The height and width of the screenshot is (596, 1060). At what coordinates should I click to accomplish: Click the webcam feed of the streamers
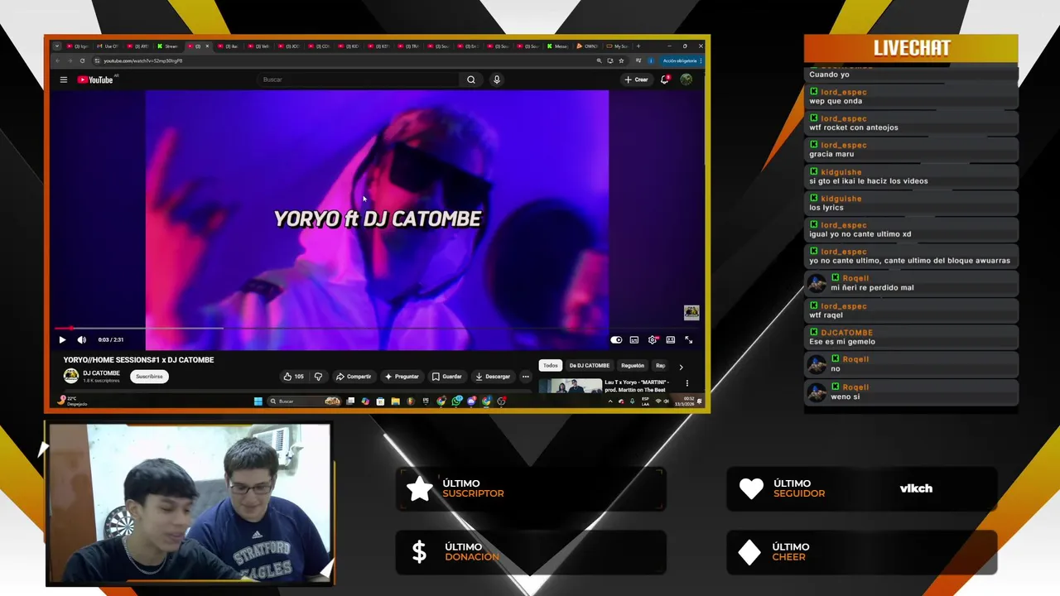(190, 503)
